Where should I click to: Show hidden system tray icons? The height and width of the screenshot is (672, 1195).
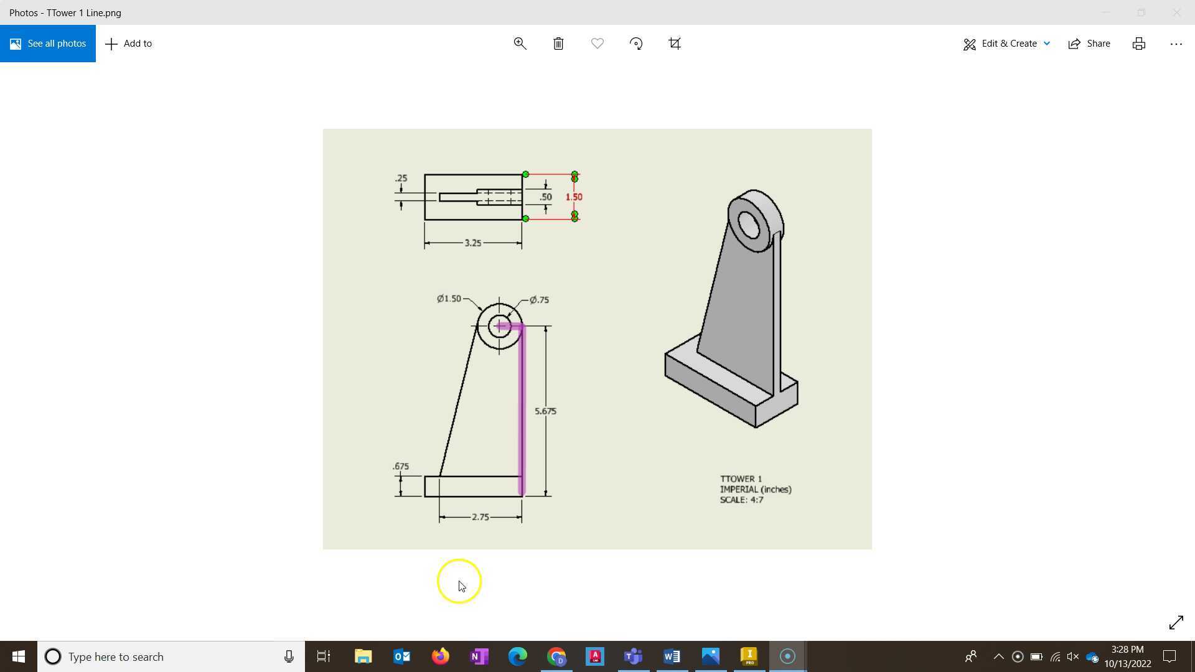point(998,656)
